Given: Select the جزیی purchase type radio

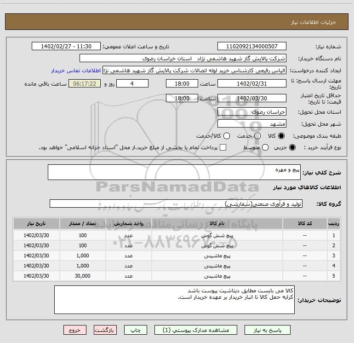Looking at the screenshot, I should point(292,147).
